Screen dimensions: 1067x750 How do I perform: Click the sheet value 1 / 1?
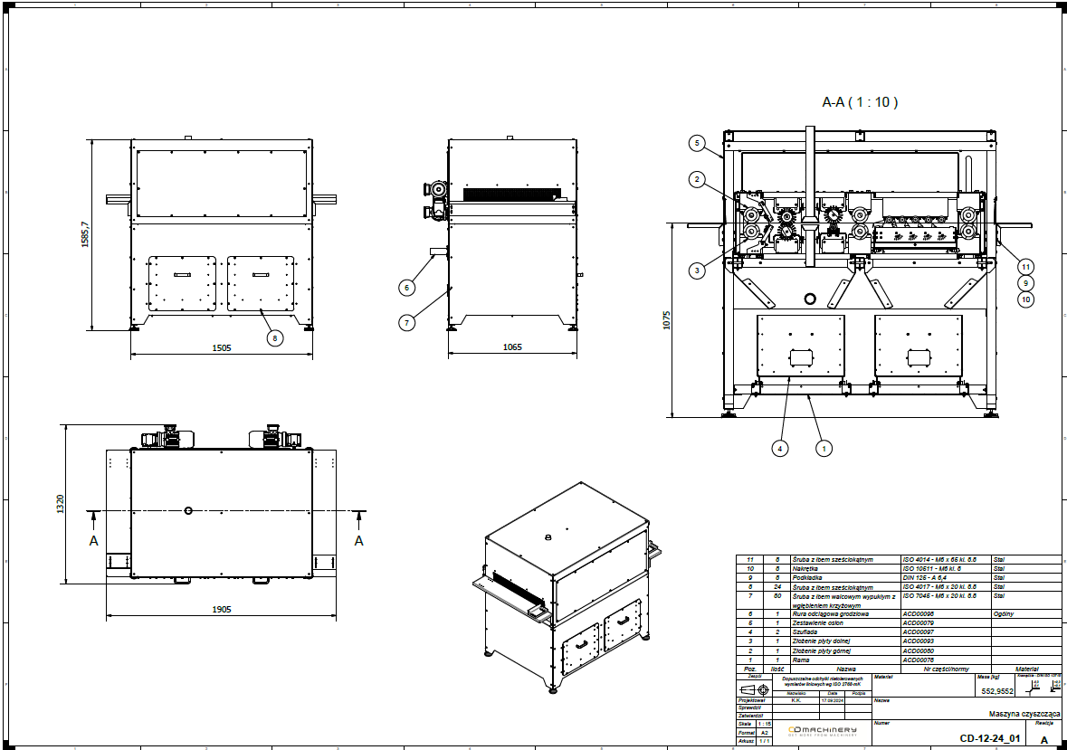coord(764,741)
